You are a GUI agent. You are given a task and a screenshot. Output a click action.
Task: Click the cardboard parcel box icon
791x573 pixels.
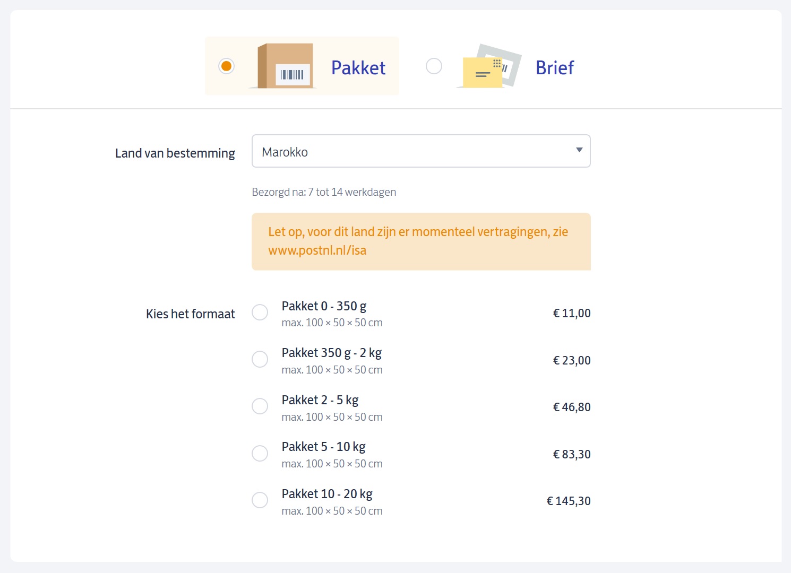(285, 66)
